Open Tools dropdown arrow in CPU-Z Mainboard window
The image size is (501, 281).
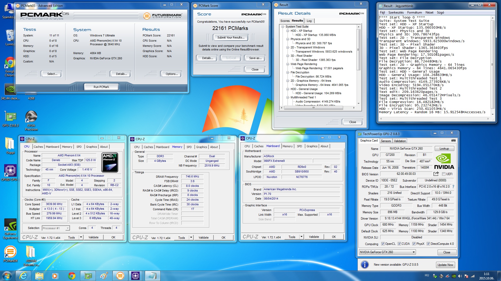(x=301, y=237)
